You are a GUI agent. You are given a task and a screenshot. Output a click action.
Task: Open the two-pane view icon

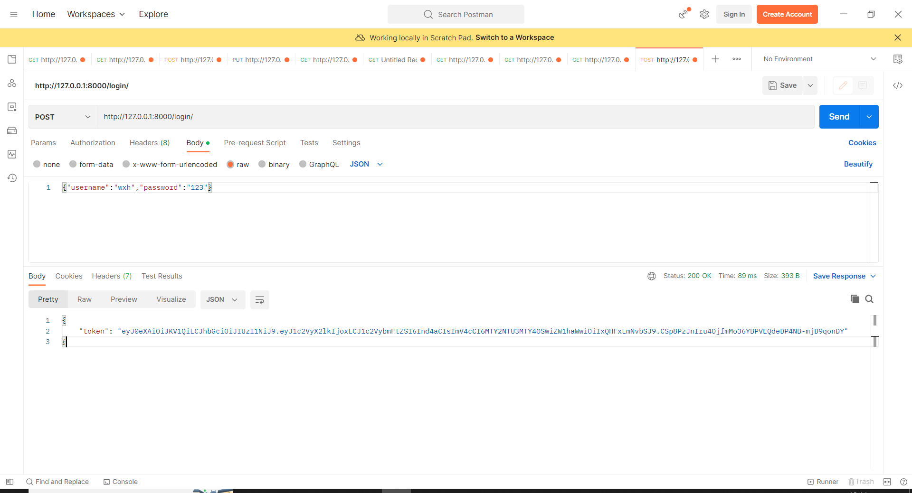coord(887,482)
